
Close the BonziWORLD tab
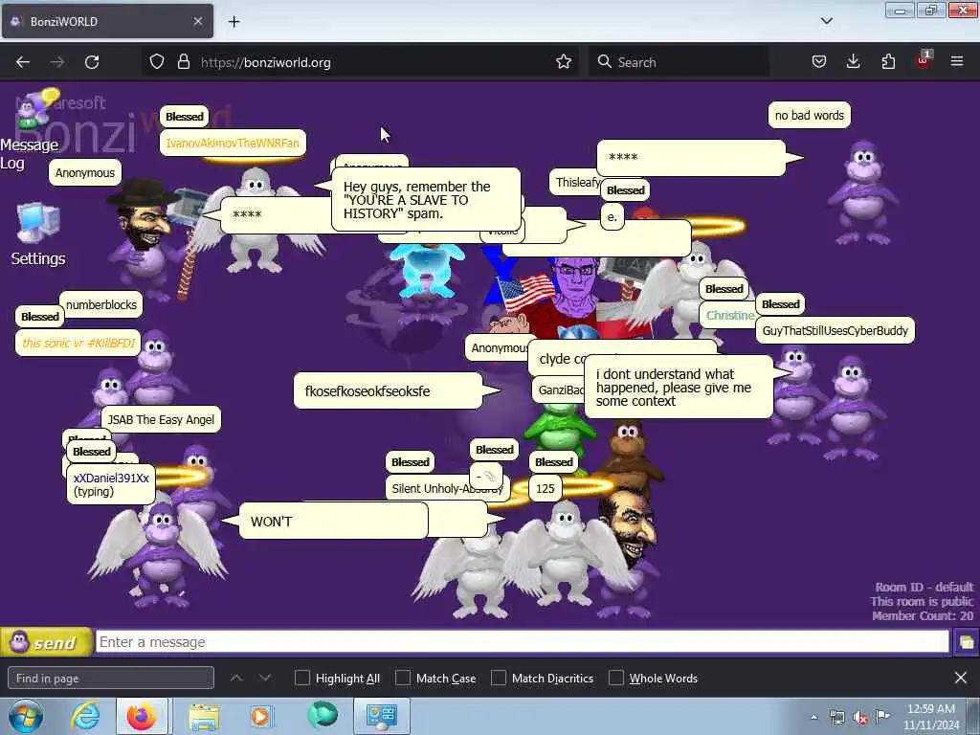(x=198, y=21)
